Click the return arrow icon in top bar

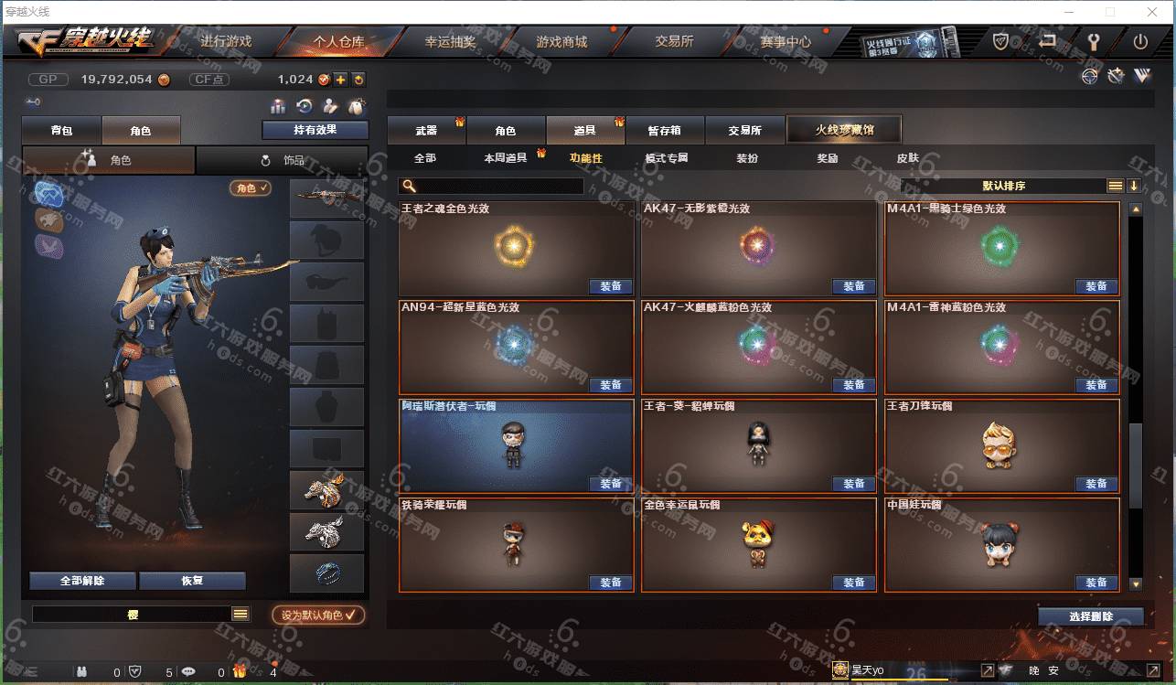point(1048,41)
